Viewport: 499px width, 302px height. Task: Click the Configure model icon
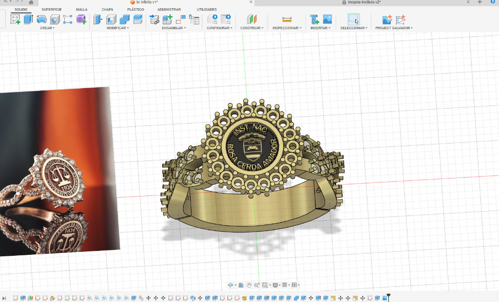(212, 19)
